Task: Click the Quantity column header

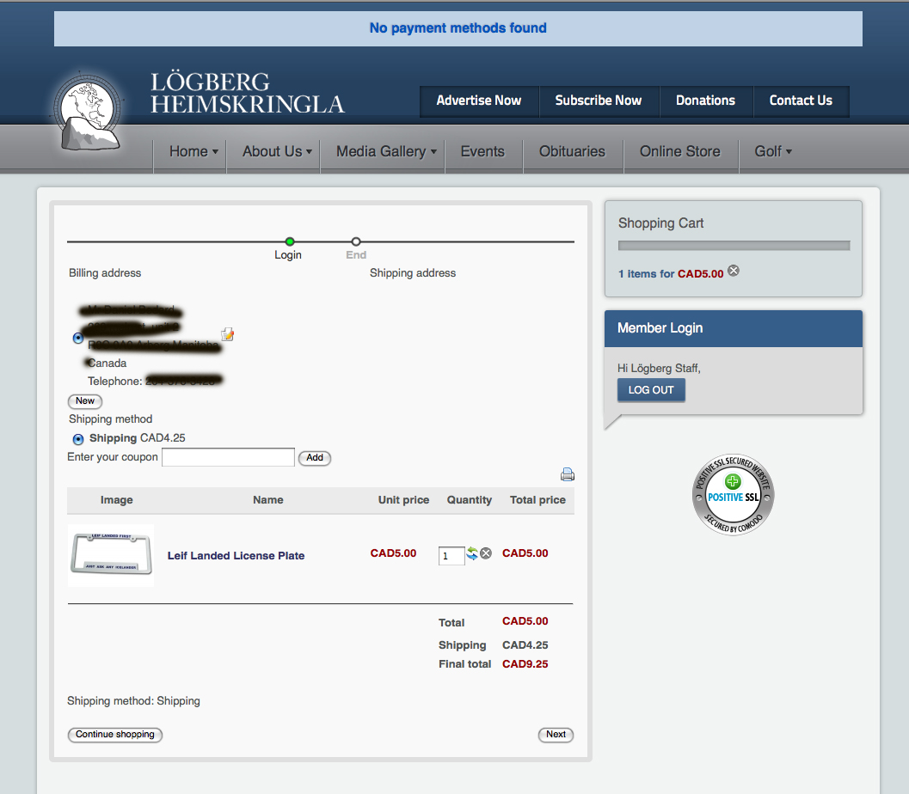Action: point(469,500)
